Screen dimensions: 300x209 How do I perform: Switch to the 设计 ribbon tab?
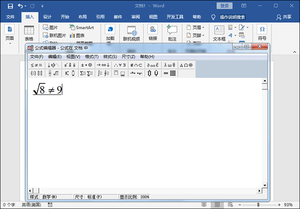47,17
